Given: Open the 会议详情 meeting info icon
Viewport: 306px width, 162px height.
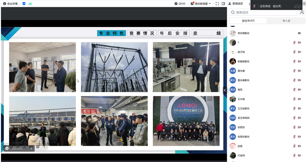Looking at the screenshot, I should pos(4,4).
